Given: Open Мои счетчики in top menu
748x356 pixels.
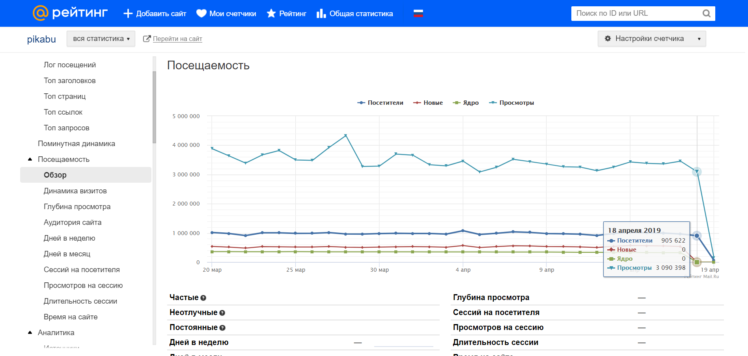Looking at the screenshot, I should coord(226,13).
